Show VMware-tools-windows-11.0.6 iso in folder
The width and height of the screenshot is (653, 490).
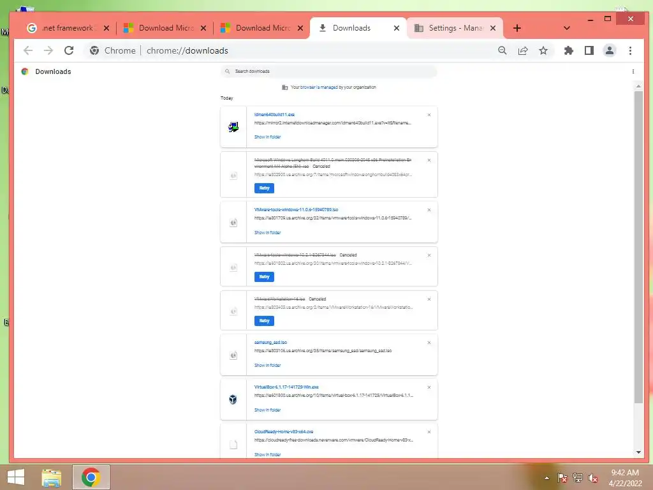[267, 232]
